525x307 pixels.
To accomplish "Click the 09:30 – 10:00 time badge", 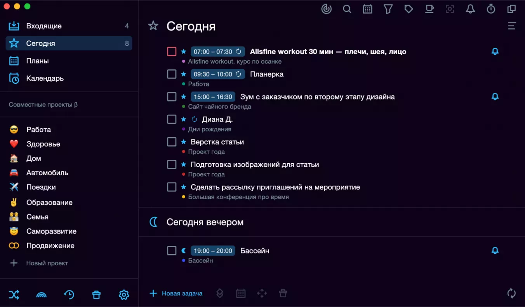I will [218, 74].
